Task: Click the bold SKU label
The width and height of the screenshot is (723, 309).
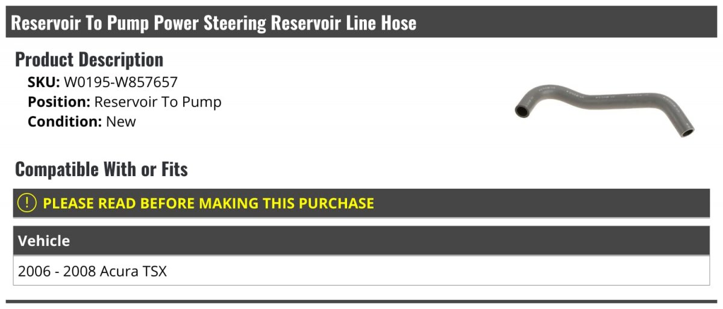Action: tap(43, 82)
